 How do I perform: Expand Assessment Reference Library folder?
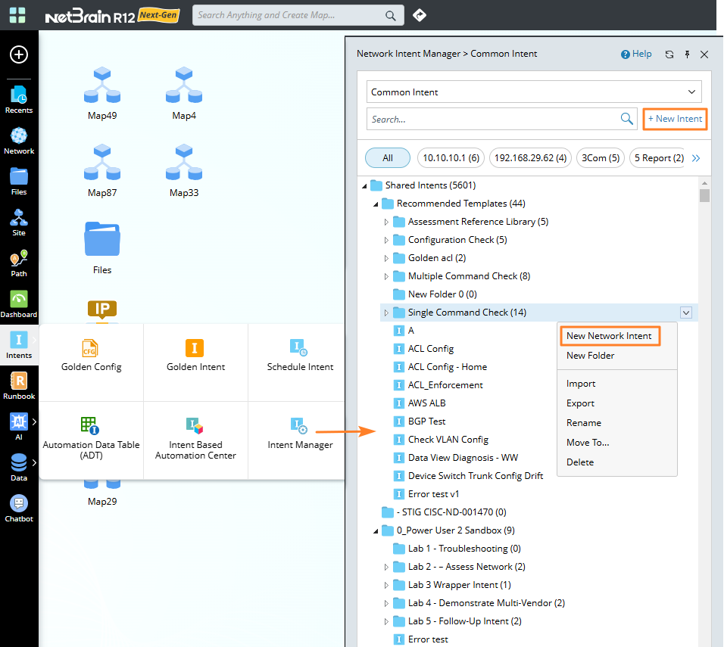pyautogui.click(x=386, y=222)
